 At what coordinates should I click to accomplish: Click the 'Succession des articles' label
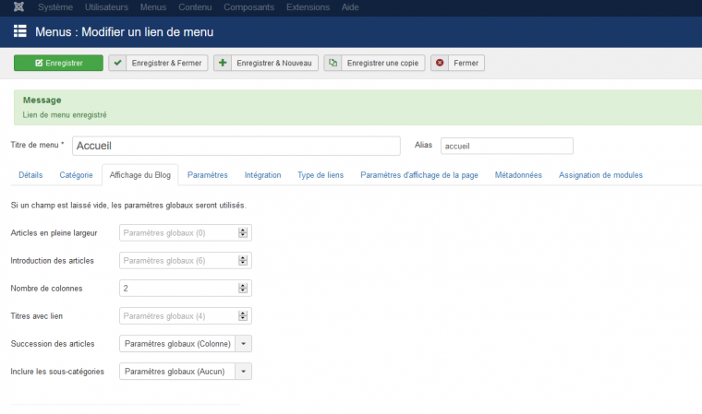(53, 344)
